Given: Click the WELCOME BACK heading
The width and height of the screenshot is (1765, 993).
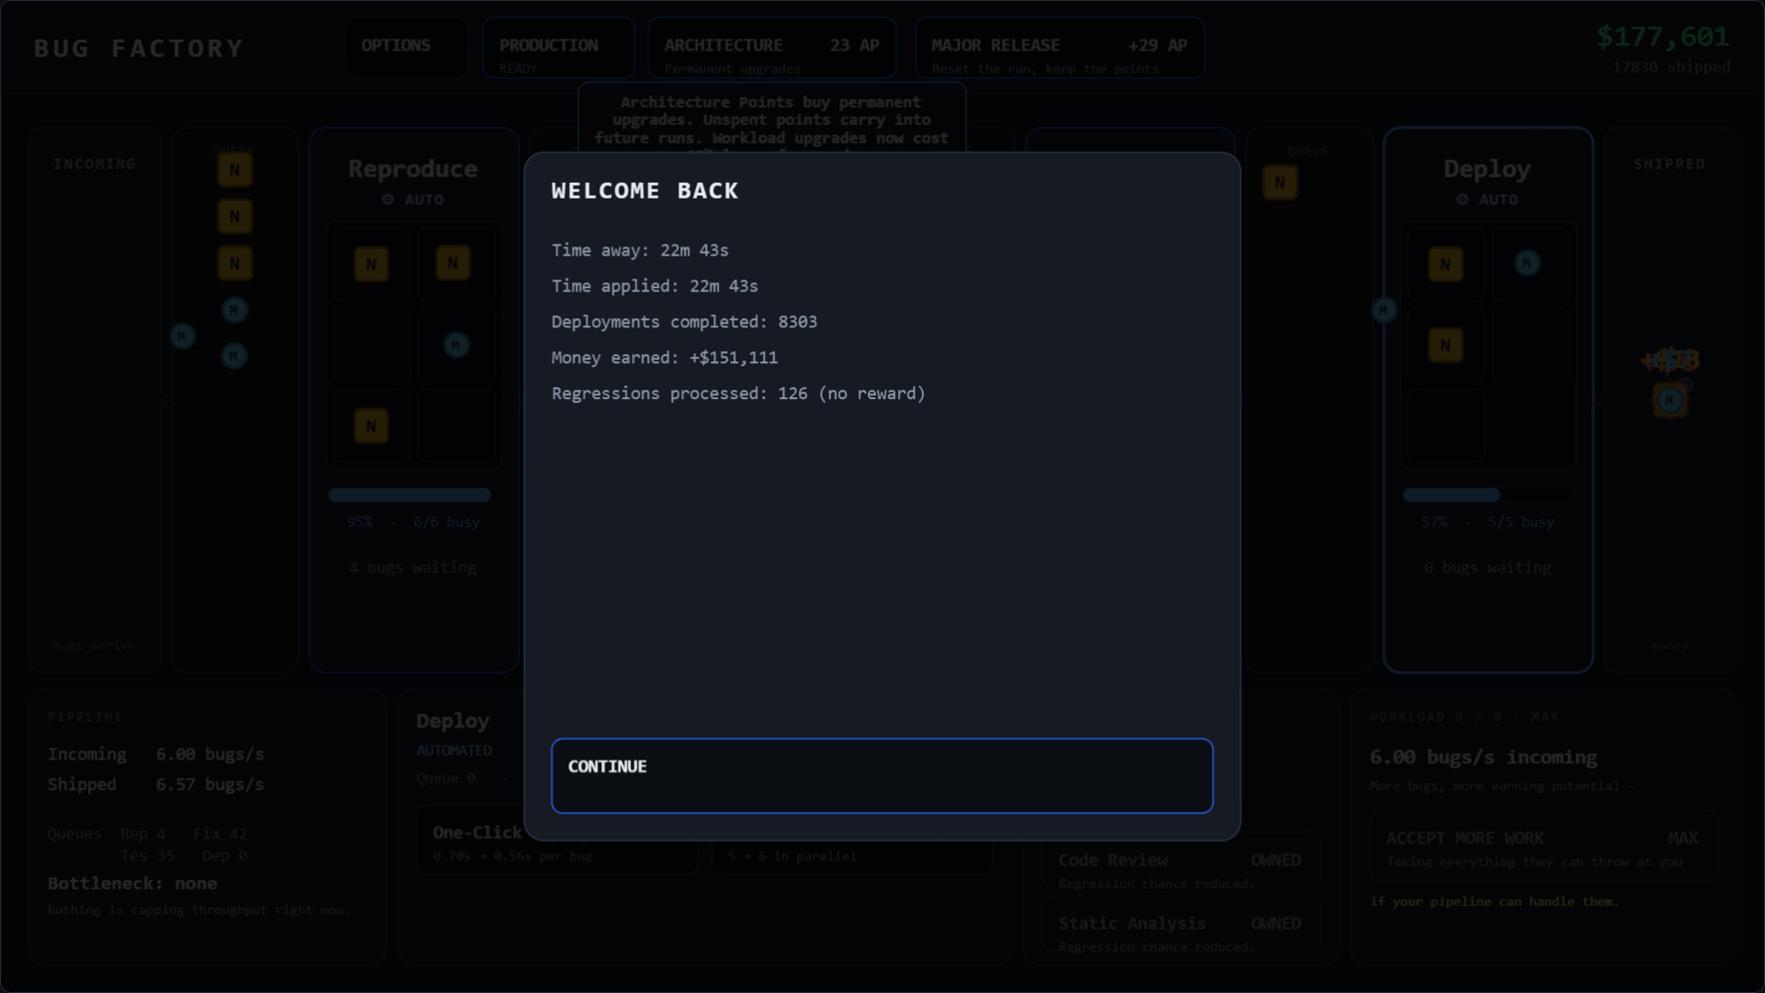Looking at the screenshot, I should (644, 190).
